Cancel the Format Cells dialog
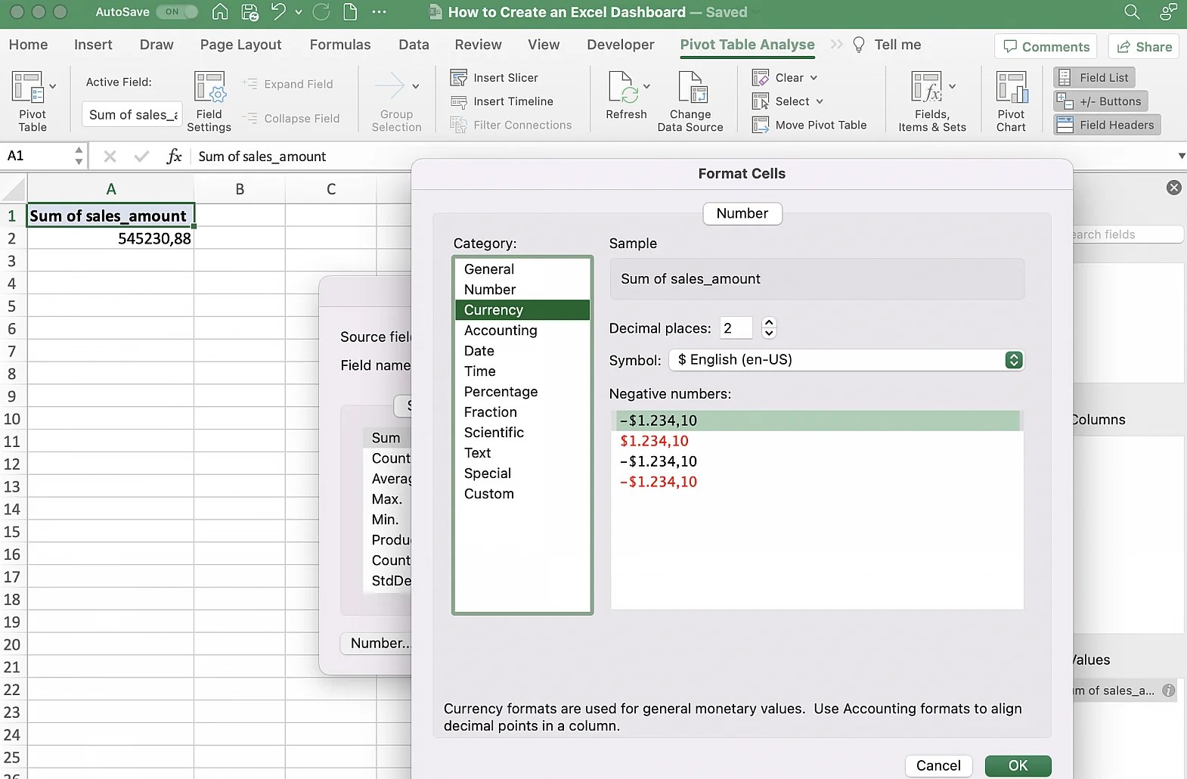This screenshot has width=1187, height=779. 938,765
